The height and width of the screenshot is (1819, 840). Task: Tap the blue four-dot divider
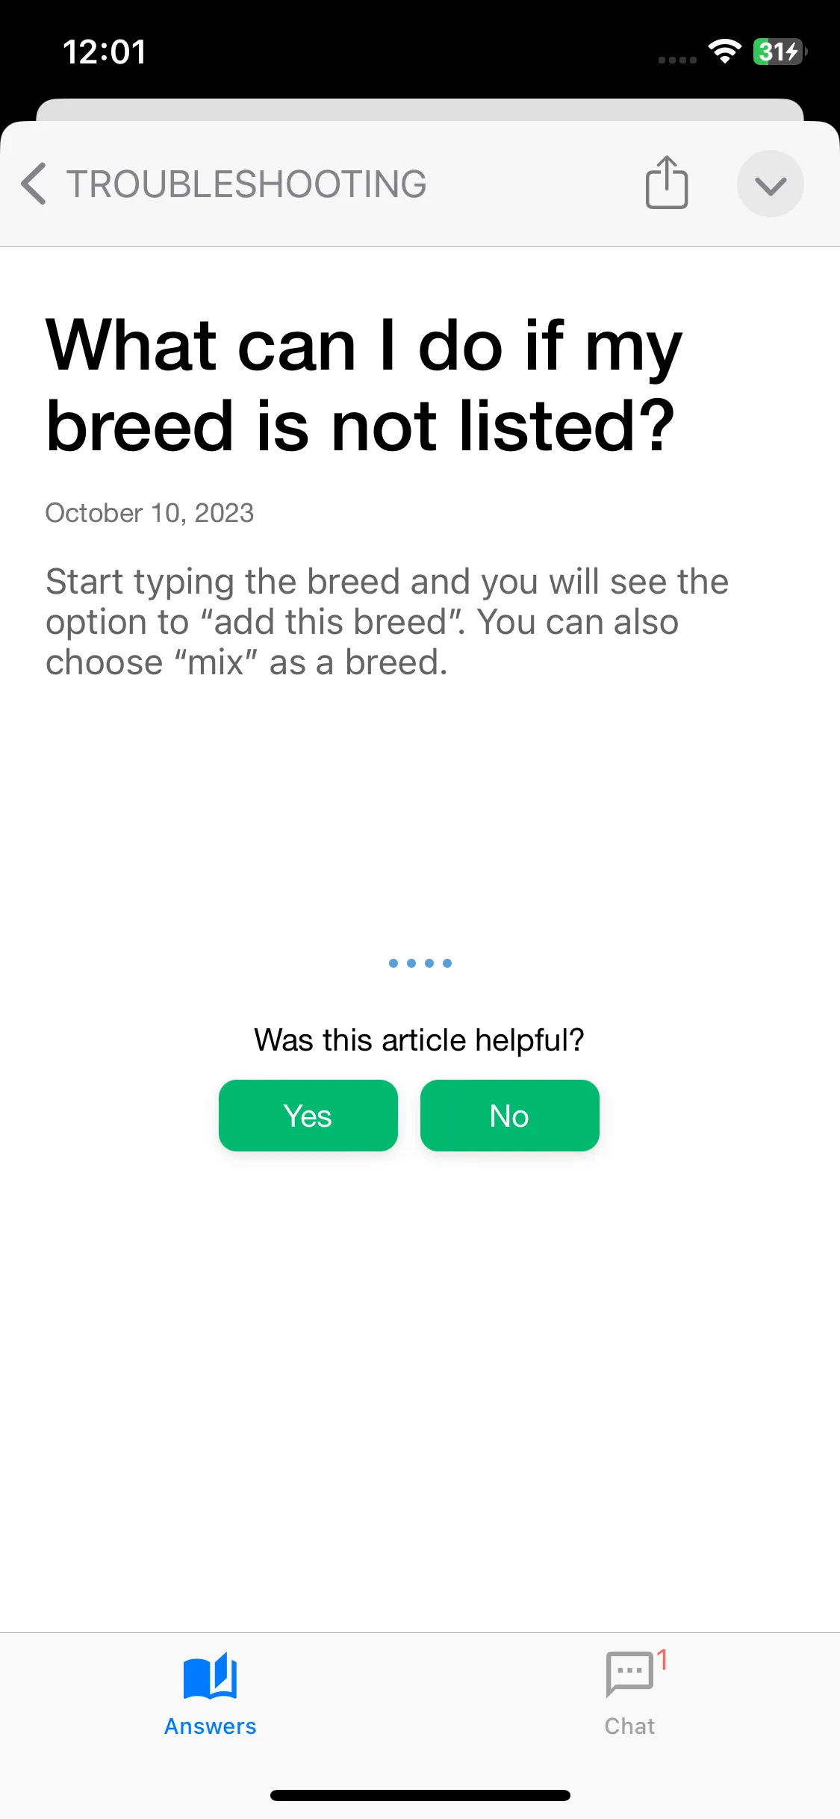click(x=420, y=963)
